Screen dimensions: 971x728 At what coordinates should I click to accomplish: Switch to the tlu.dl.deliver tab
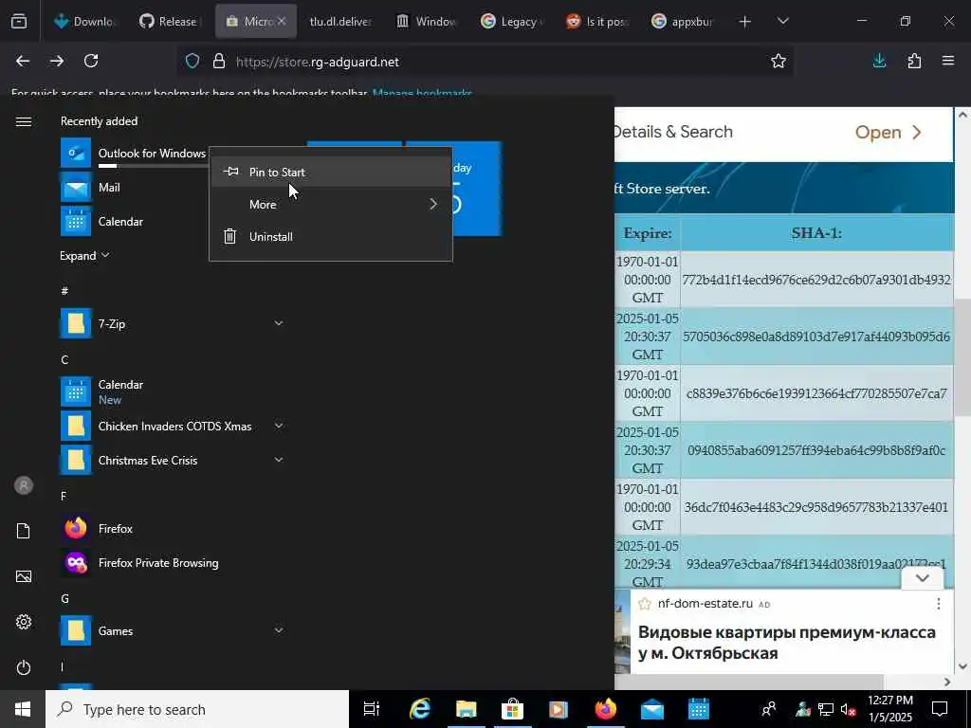tap(340, 22)
